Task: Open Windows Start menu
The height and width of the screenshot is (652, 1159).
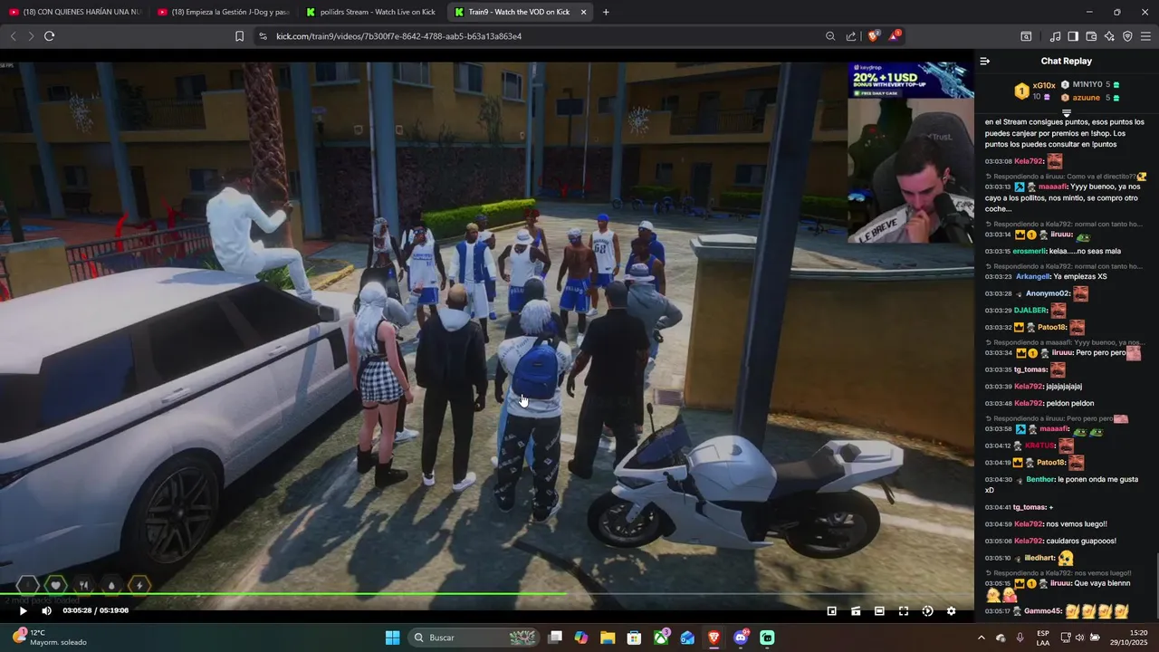Action: (392, 638)
